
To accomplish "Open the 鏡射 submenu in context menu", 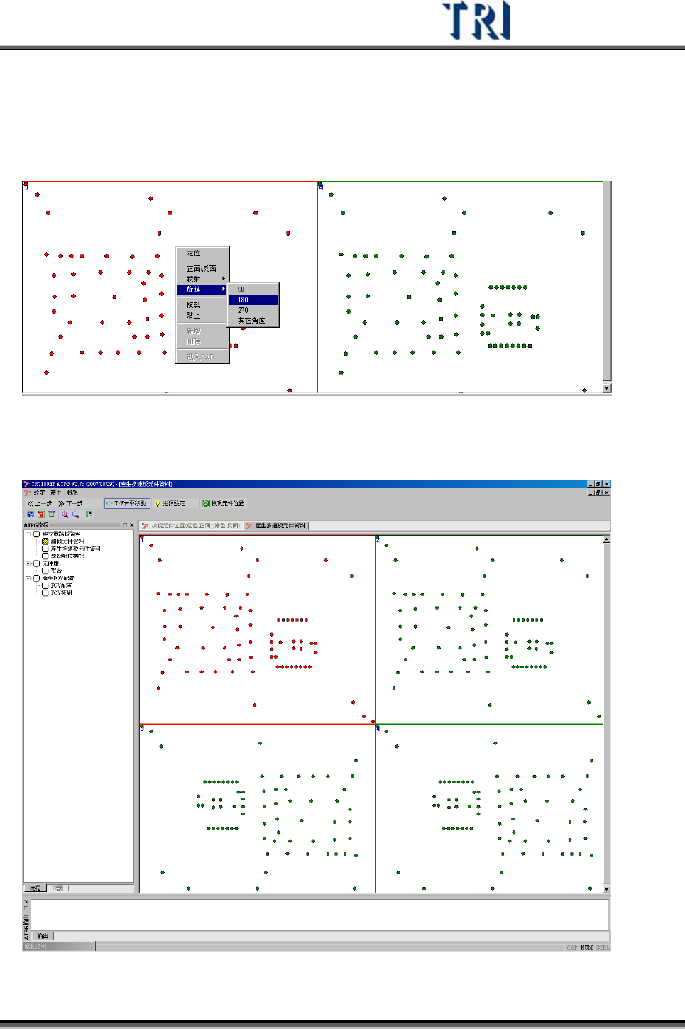I will tap(202, 279).
